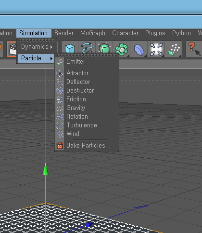Viewport: 202px width, 233px height.
Task: Click the green array generator icon
Action: 122,49
